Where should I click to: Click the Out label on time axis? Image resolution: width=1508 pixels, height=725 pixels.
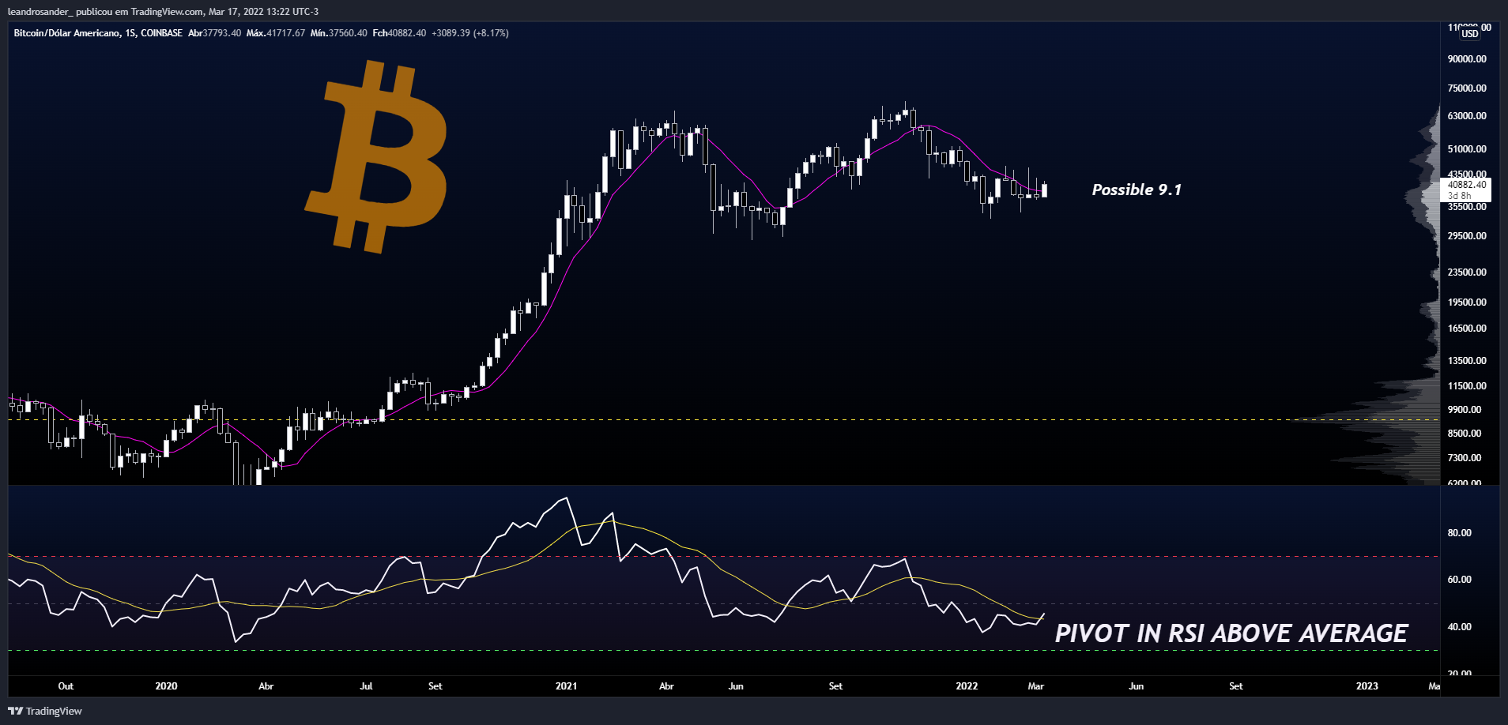[x=66, y=686]
